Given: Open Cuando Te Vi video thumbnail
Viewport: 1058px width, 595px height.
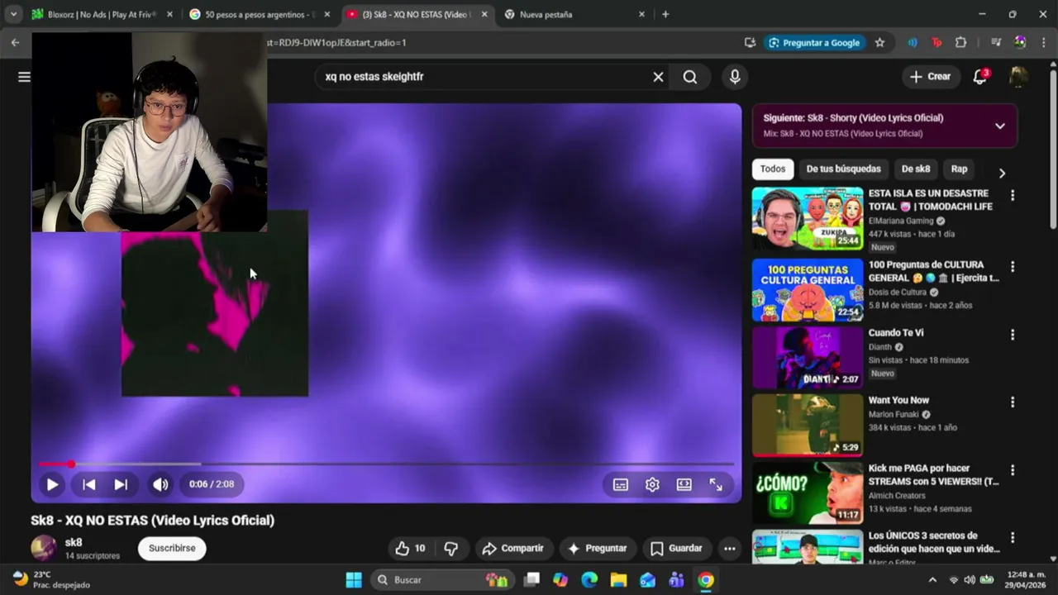Looking at the screenshot, I should [x=808, y=358].
